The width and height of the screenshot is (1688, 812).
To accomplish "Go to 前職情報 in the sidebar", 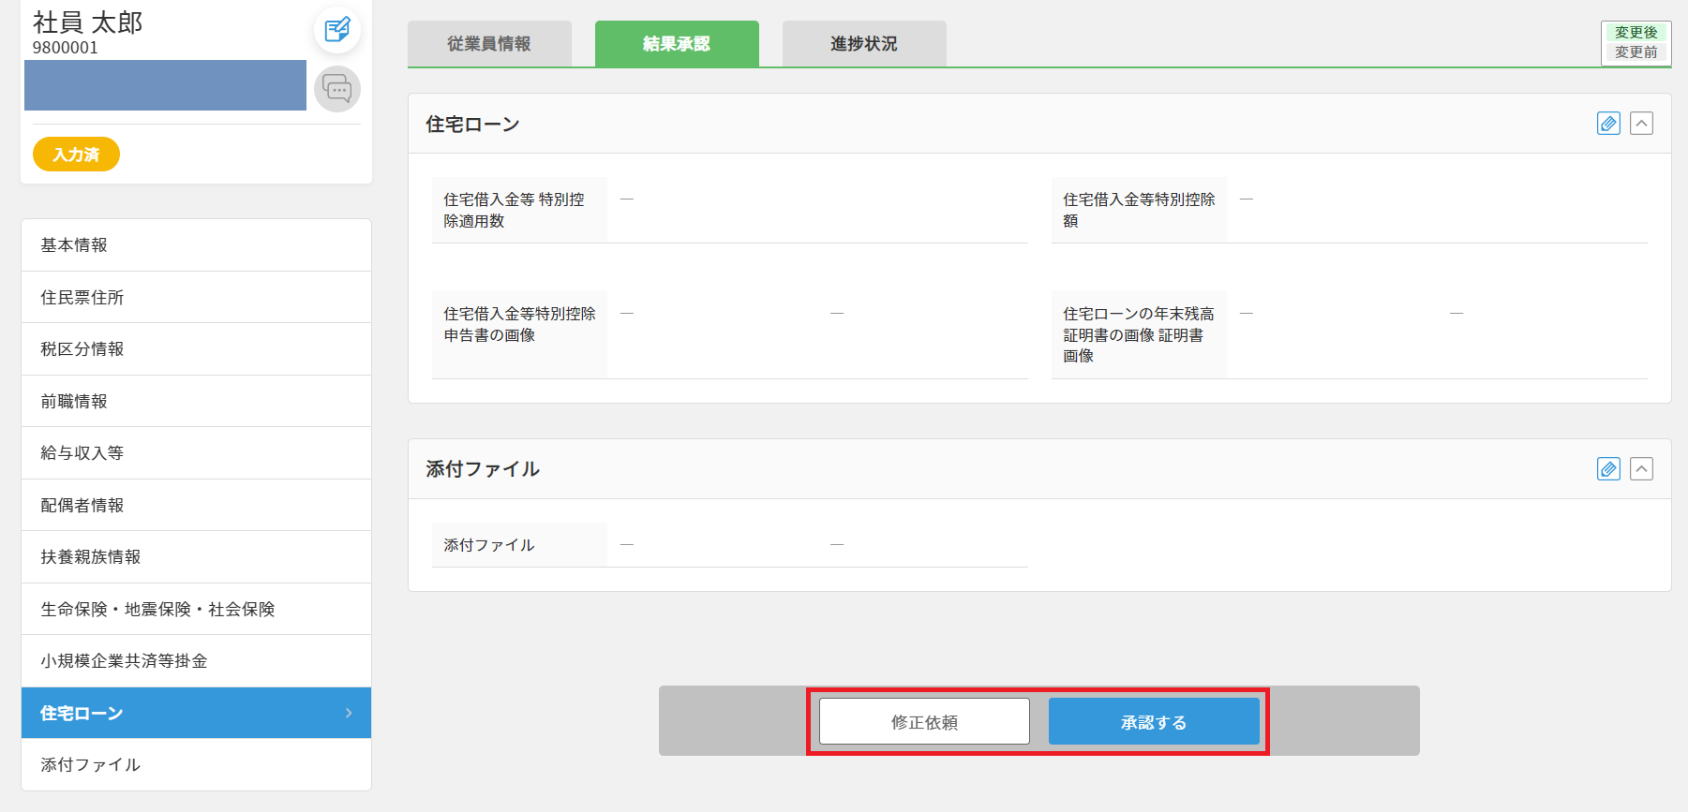I will coord(196,402).
